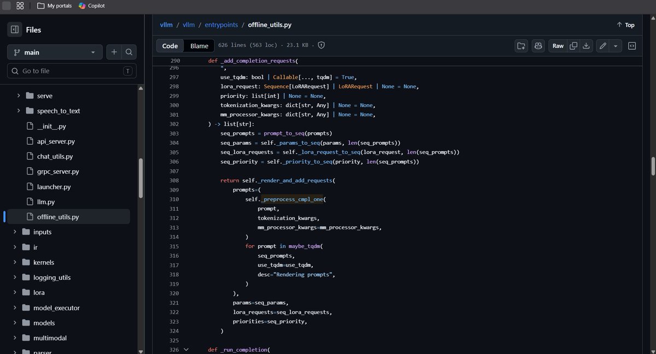Click the 626 lines file info text
The image size is (656, 354).
tap(263, 45)
